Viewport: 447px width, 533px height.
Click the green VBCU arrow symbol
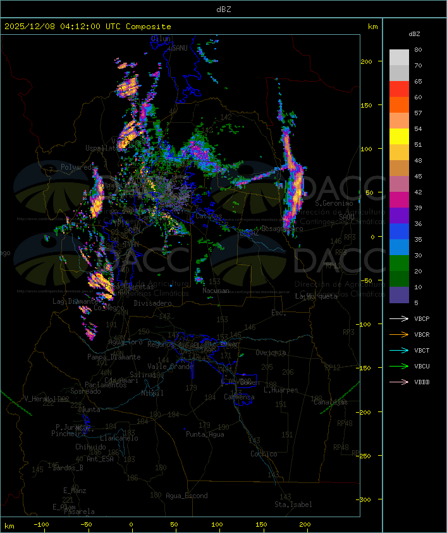coord(399,366)
